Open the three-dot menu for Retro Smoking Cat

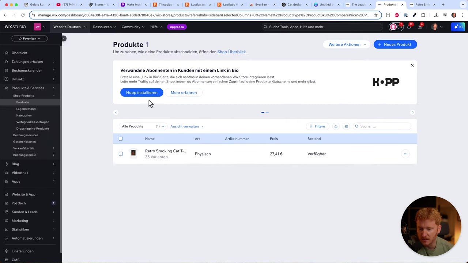click(405, 154)
